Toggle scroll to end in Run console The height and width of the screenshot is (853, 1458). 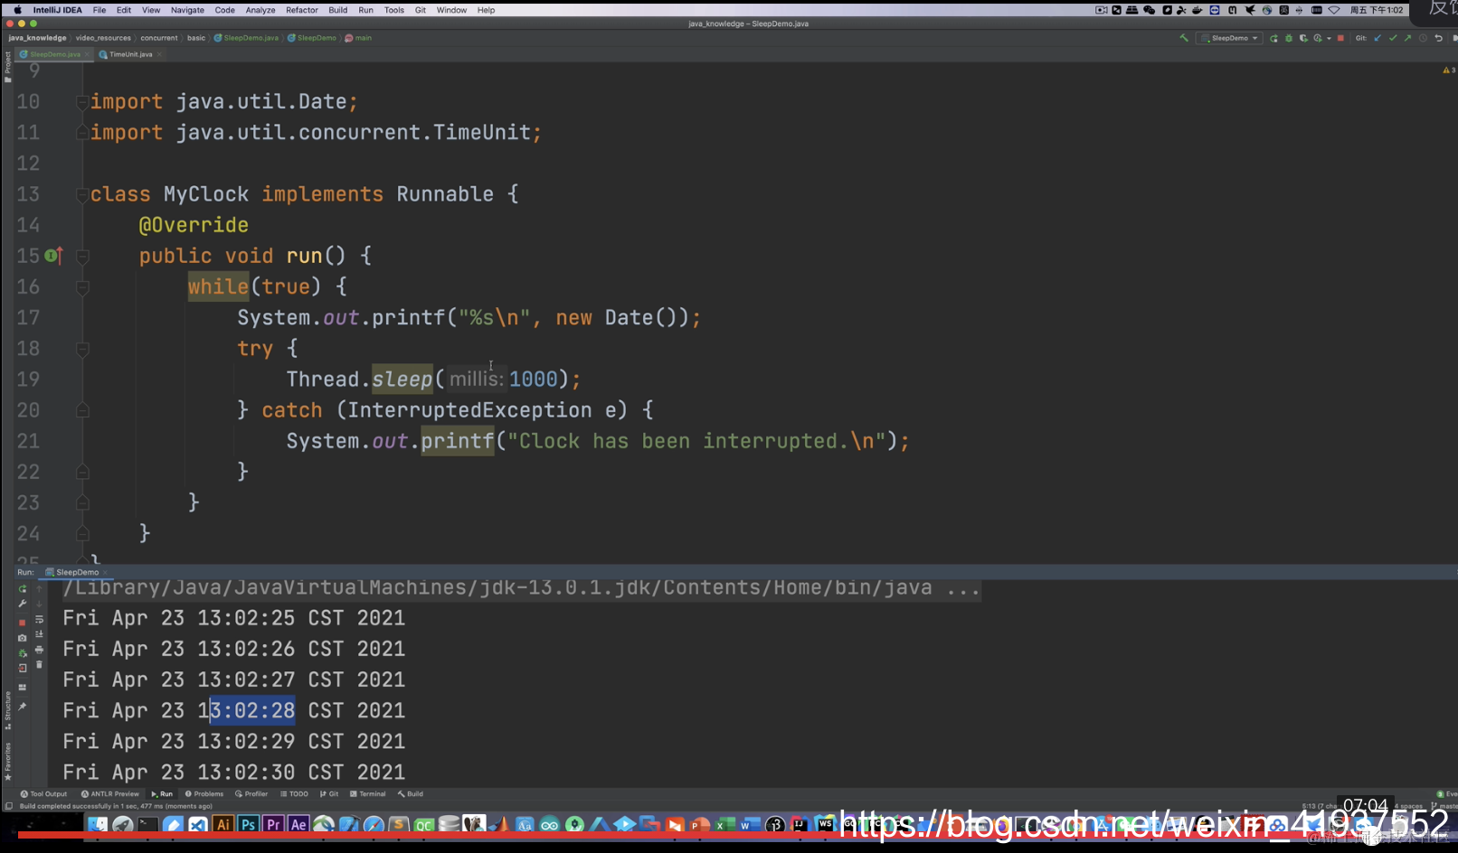39,634
